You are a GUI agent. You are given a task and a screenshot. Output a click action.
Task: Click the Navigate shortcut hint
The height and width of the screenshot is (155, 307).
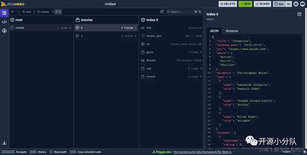click(x=14, y=152)
